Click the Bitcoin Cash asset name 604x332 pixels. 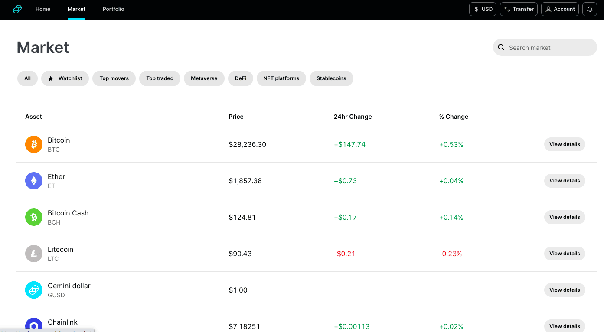click(x=68, y=213)
